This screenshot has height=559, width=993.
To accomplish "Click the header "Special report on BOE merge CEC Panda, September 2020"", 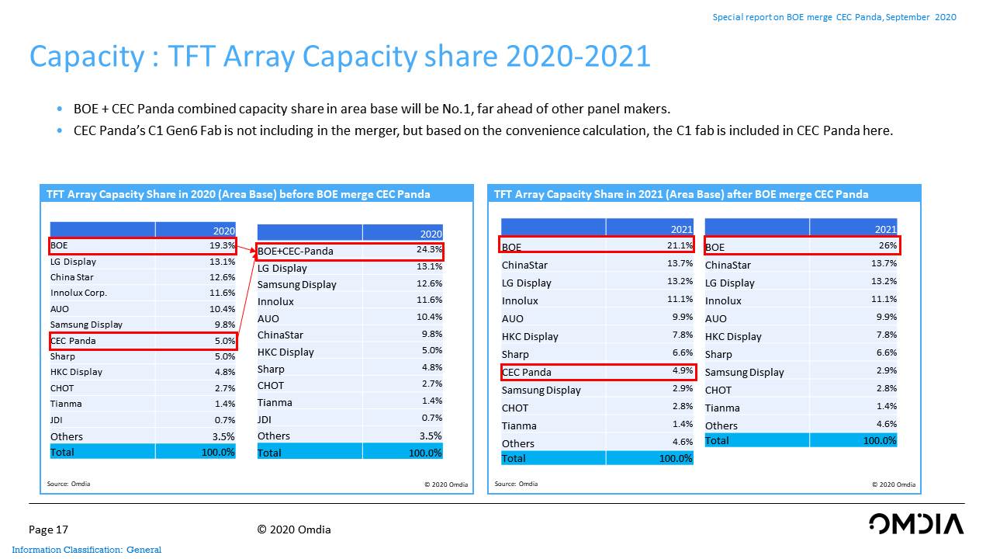I will coord(835,17).
